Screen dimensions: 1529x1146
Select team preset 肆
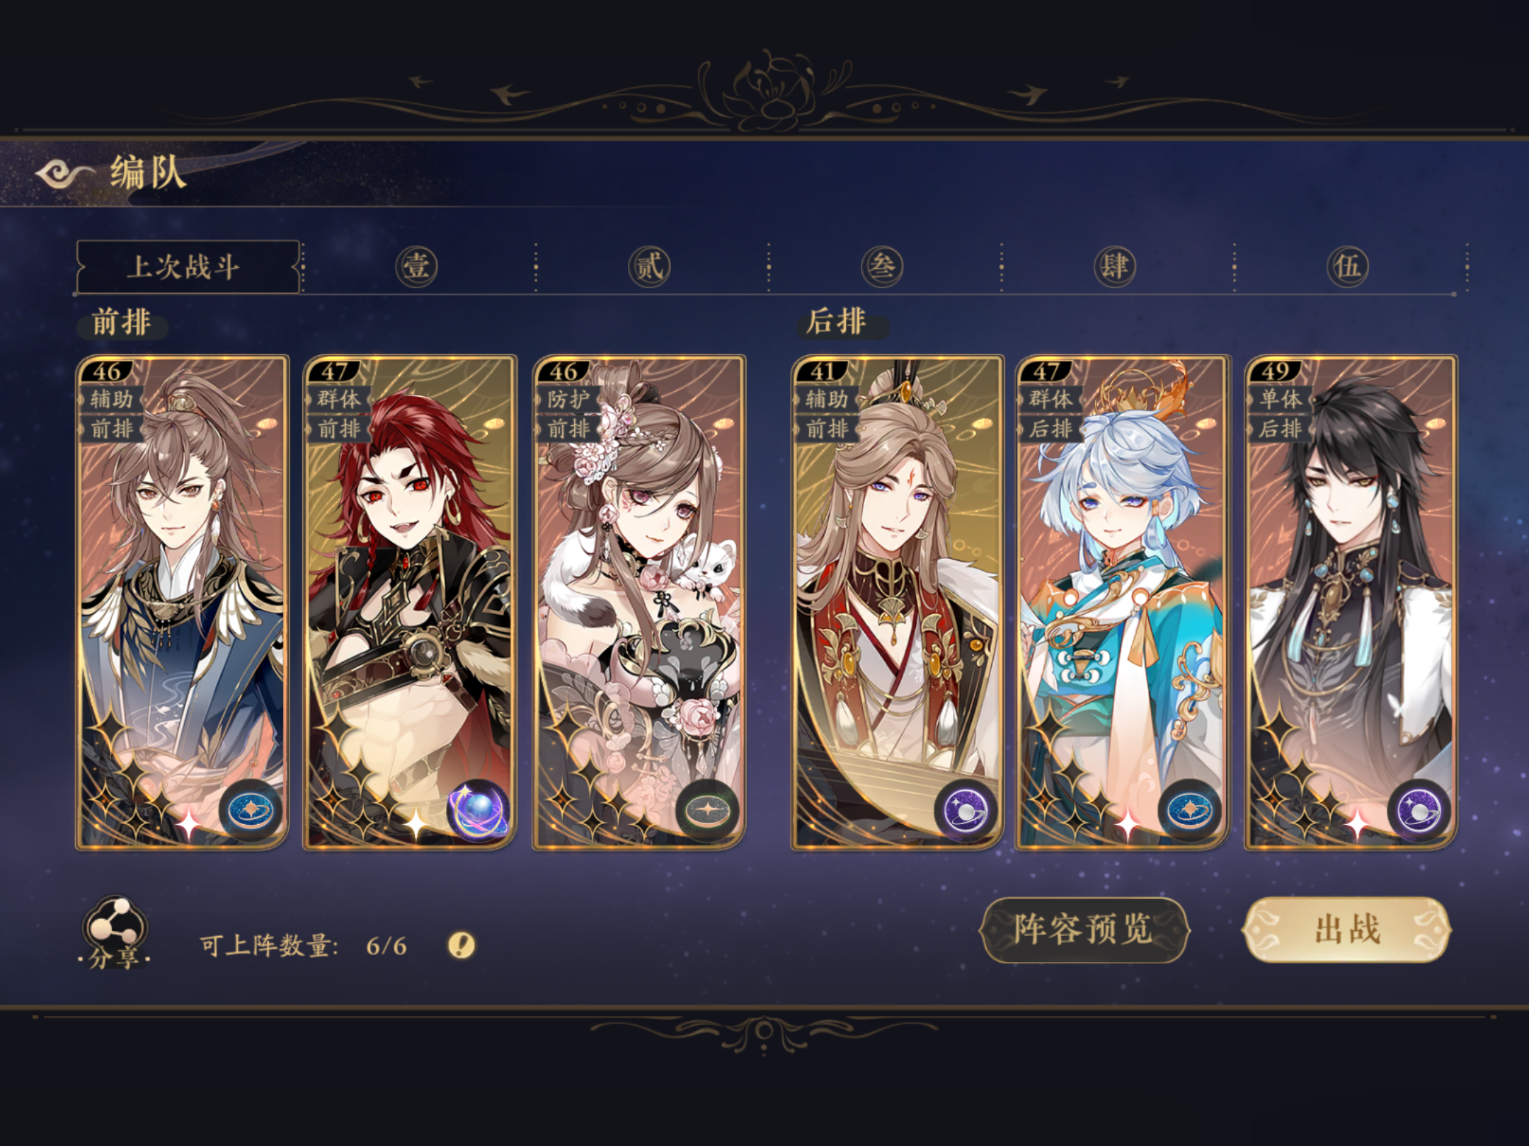(x=1115, y=267)
